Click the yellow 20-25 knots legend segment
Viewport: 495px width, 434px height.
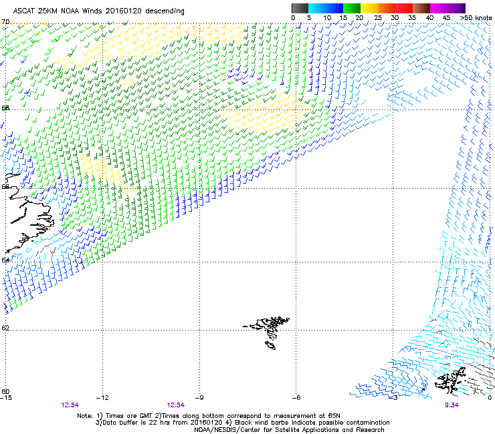(369, 8)
